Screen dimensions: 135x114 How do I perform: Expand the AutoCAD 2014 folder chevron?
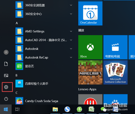click(x=71, y=40)
